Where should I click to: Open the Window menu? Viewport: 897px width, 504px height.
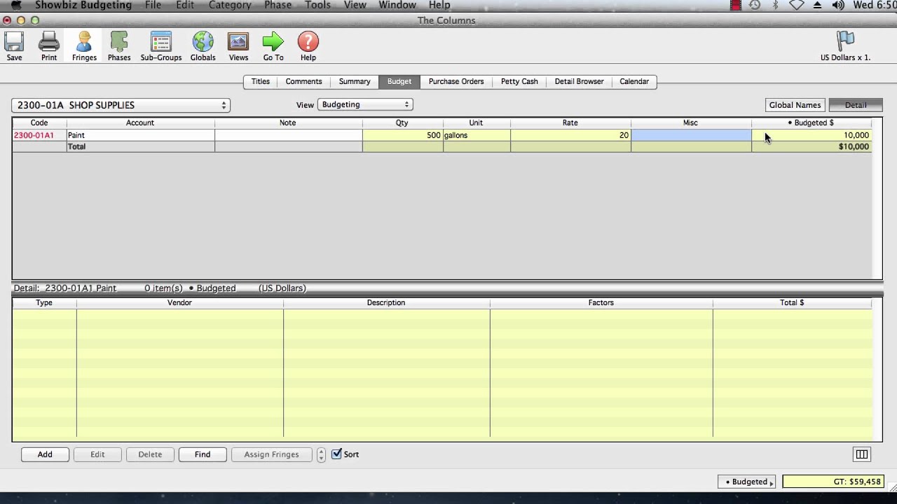pyautogui.click(x=397, y=5)
